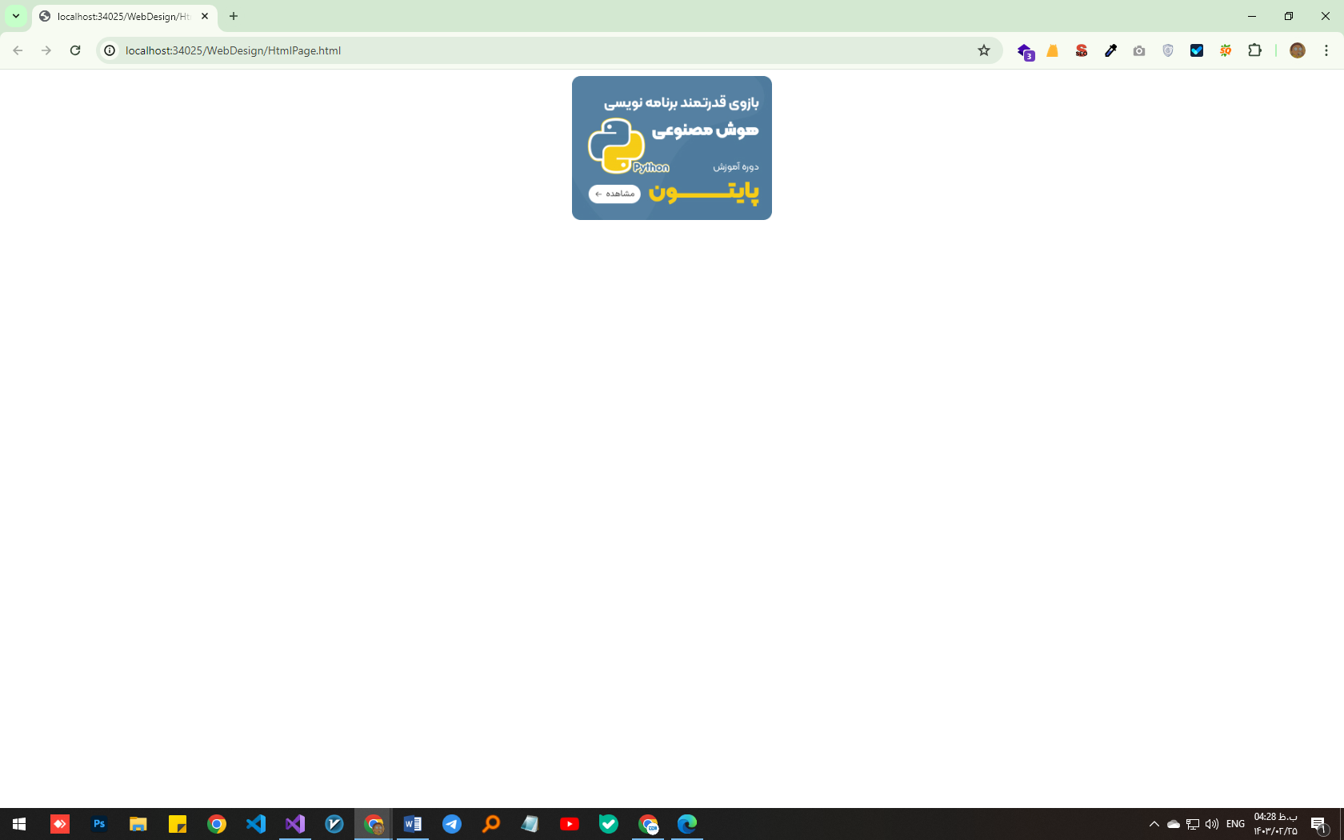Activate the eyedropper color picker extension
The height and width of the screenshot is (840, 1344).
(1110, 50)
